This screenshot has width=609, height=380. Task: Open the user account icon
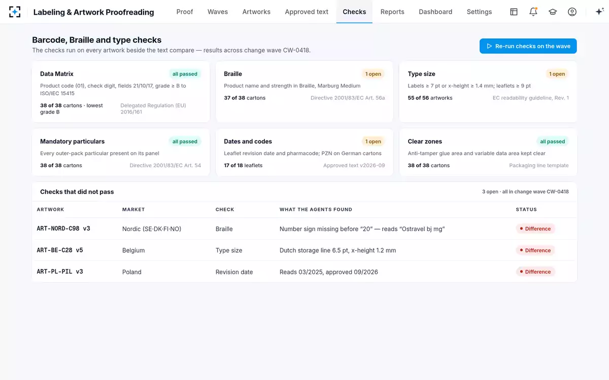coord(572,12)
